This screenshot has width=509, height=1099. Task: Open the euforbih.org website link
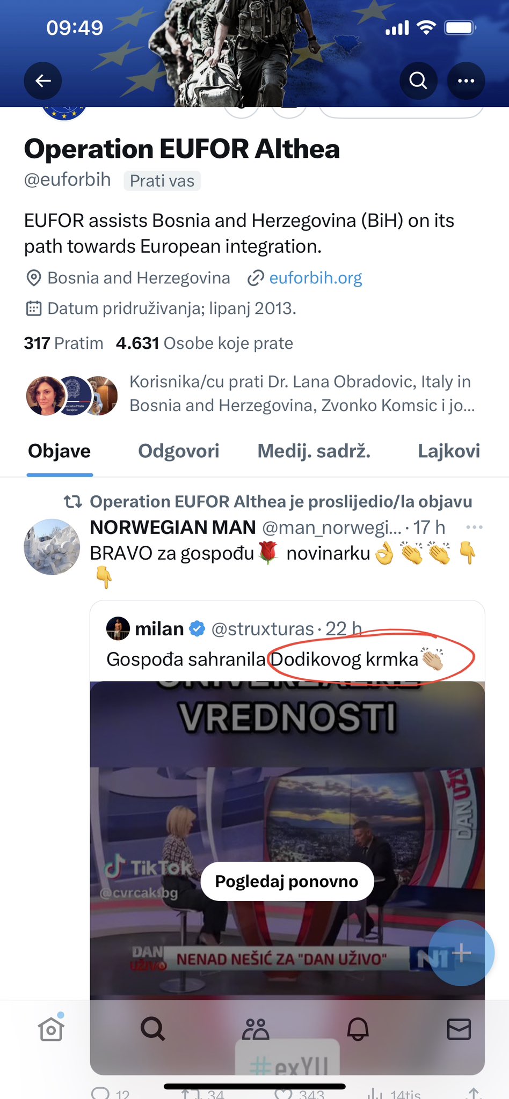[x=315, y=278]
